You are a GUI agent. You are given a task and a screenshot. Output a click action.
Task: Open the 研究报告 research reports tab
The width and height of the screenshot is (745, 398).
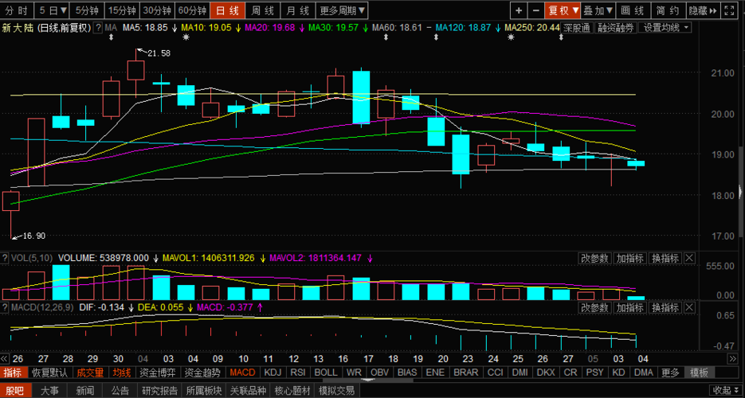click(159, 391)
